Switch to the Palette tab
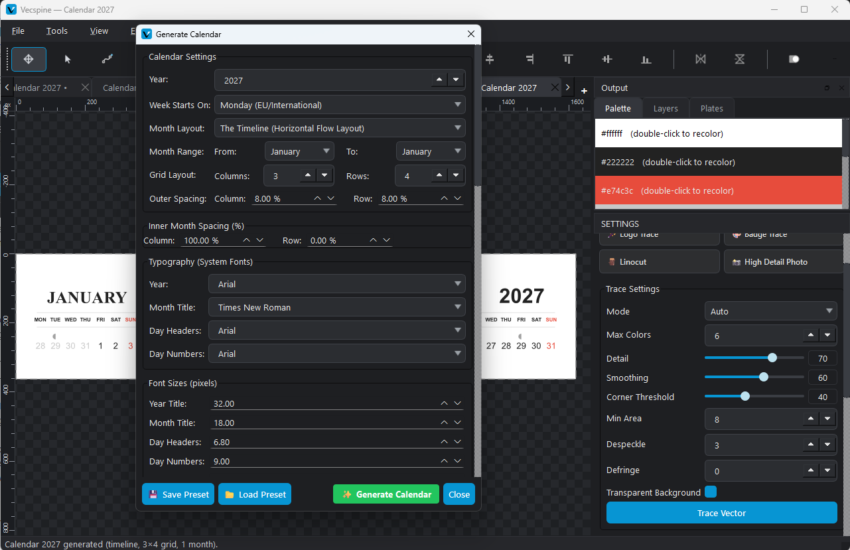 click(618, 108)
